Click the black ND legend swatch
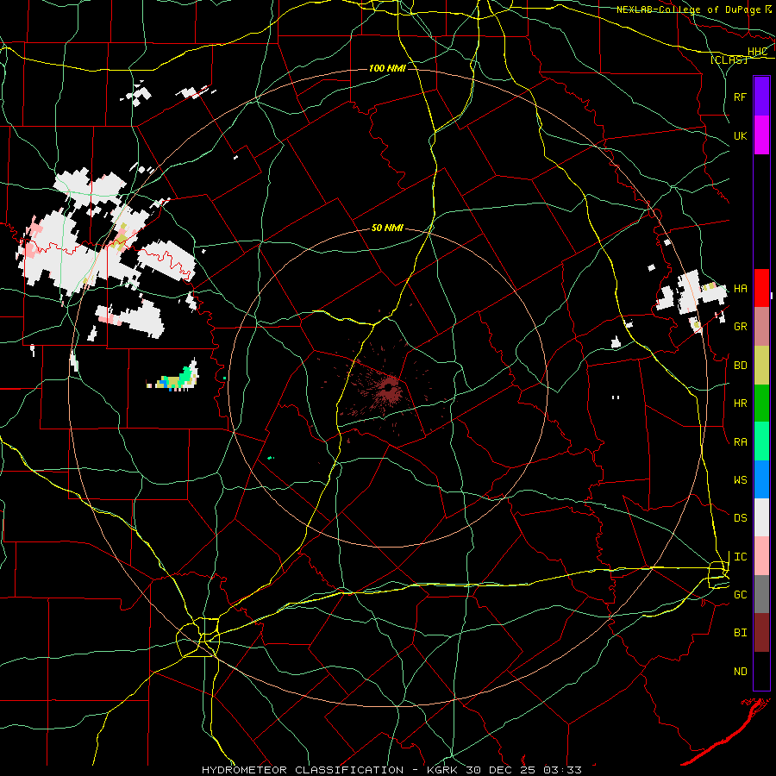This screenshot has width=776, height=776. [x=761, y=671]
